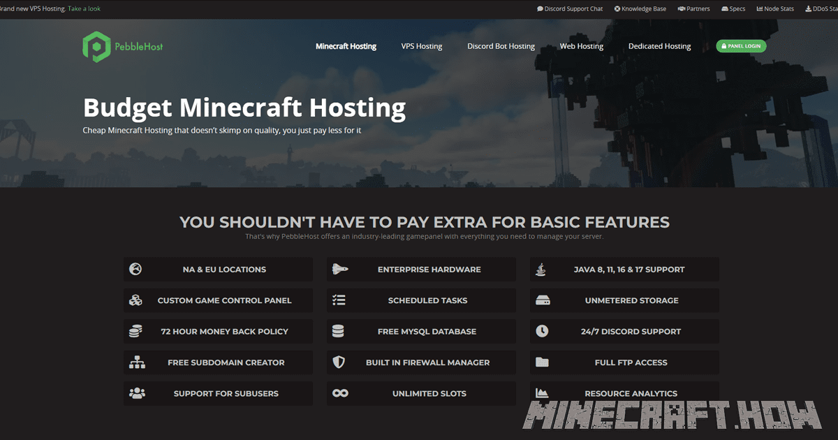
Task: Click the infinity icon for Unlimited Slots
Action: tap(339, 393)
